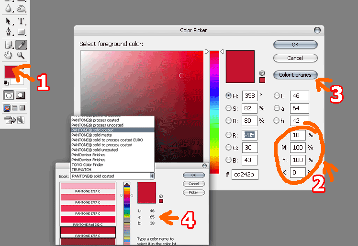358x246 pixels.
Task: Choose PANTONE solid uncoated from list
Action: pyautogui.click(x=112, y=150)
